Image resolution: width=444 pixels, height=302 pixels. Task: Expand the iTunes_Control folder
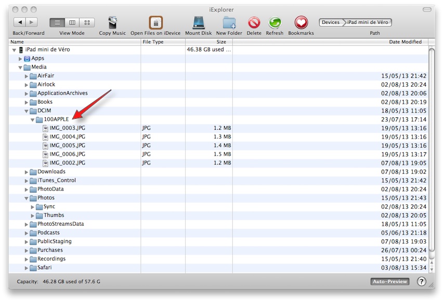click(x=27, y=181)
